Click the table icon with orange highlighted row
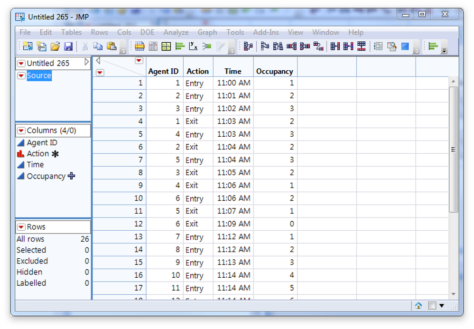474x329 pixels. [139, 46]
